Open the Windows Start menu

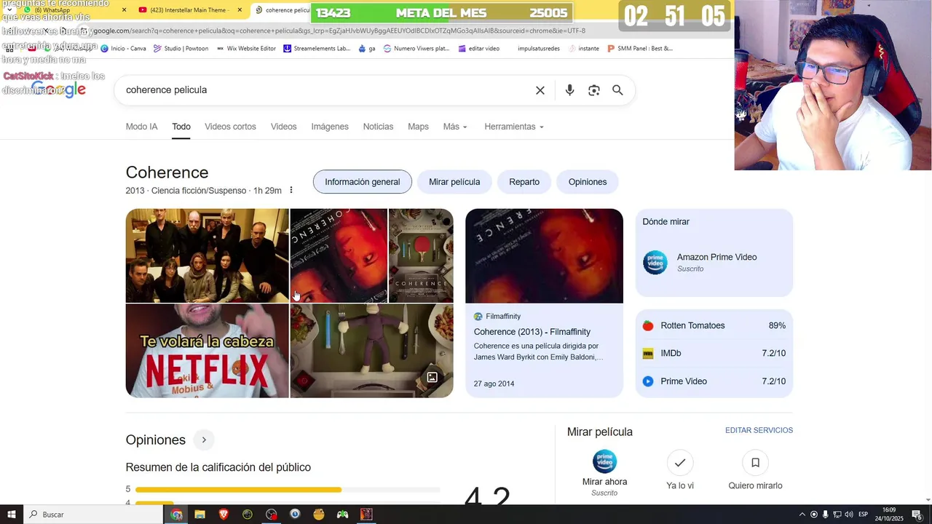pos(12,515)
